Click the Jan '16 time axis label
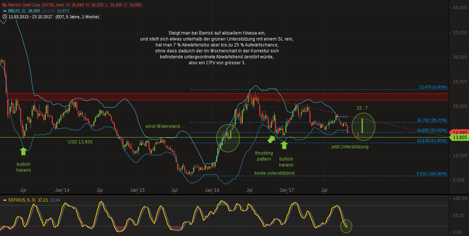The height and width of the screenshot is (236, 469). pos(212,190)
